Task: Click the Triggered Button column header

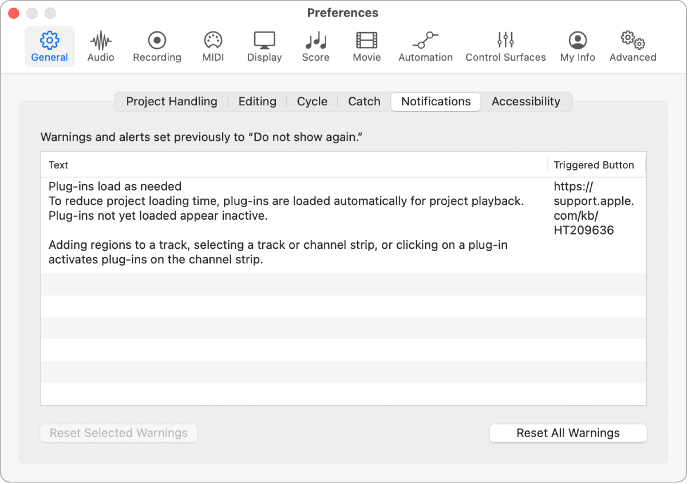Action: pos(596,165)
